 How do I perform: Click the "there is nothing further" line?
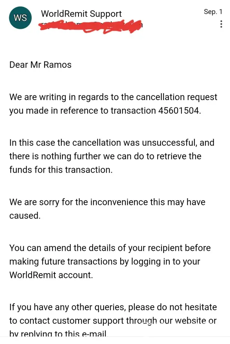tap(105, 156)
